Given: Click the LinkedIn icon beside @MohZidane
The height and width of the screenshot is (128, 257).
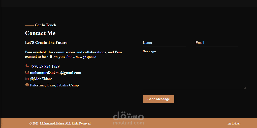Looking at the screenshot, I should click(x=27, y=78).
